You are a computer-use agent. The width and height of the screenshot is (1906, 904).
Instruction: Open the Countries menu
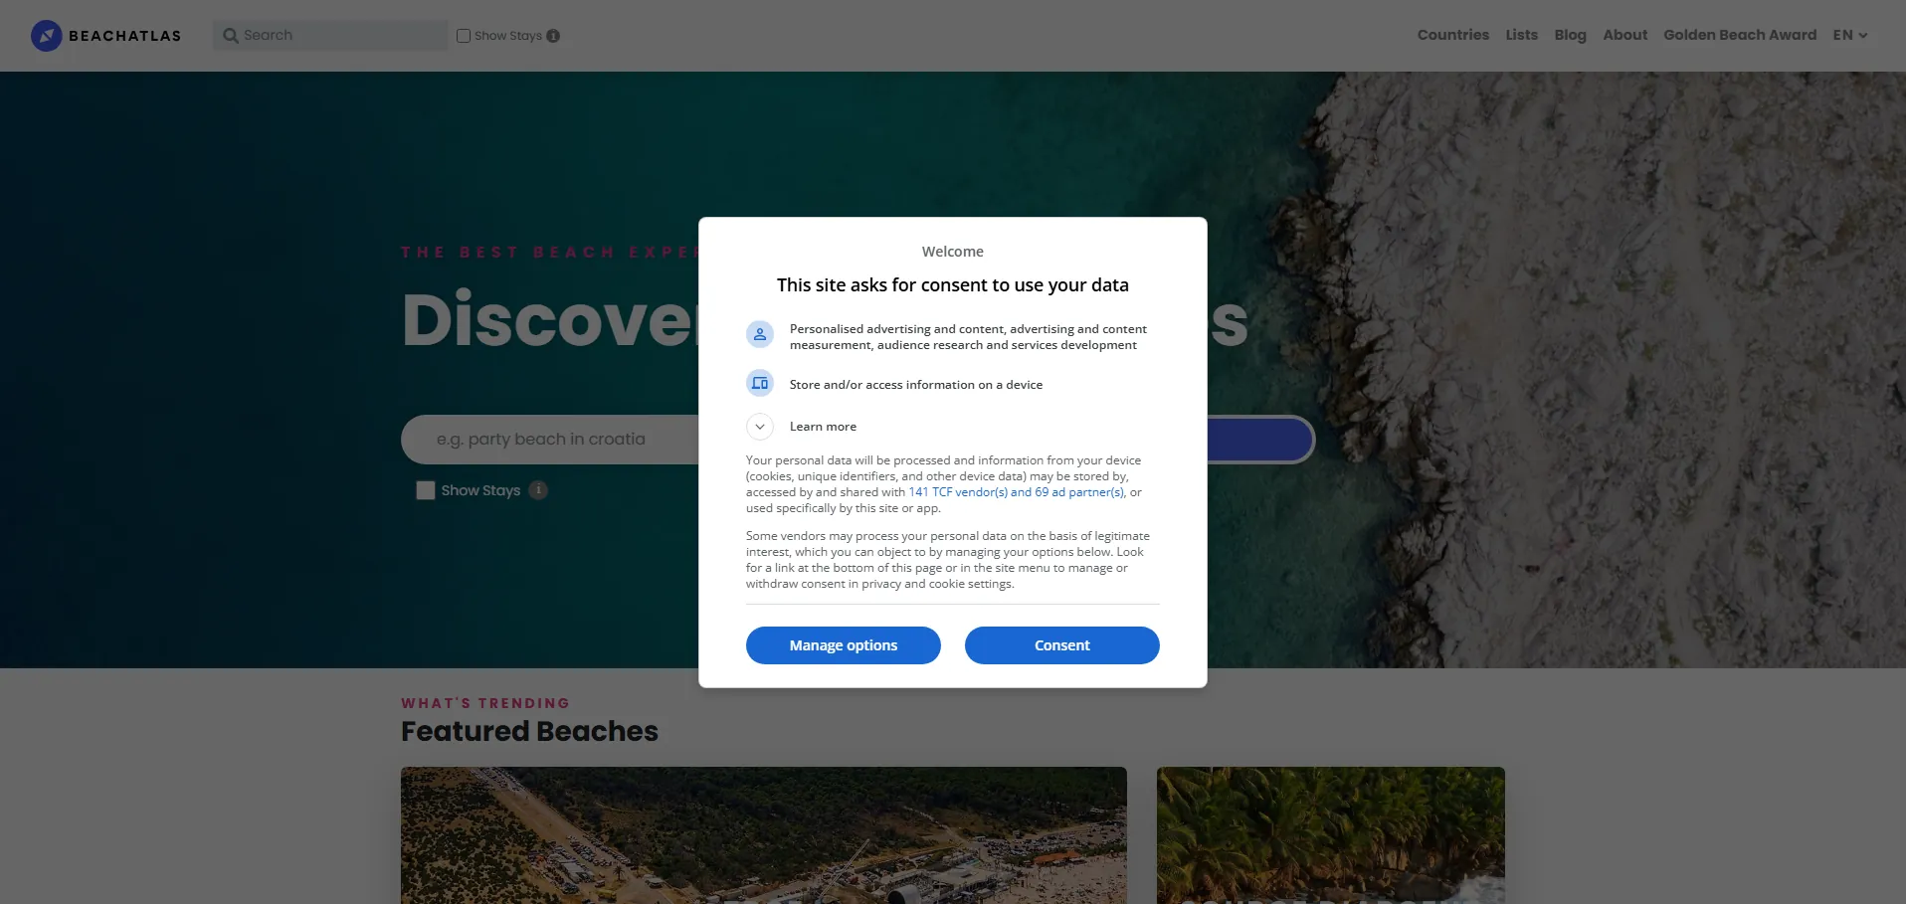point(1452,35)
